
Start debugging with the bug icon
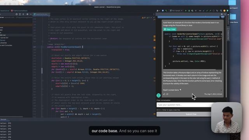pos(189,10)
